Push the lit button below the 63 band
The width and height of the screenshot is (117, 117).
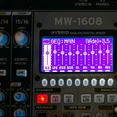(x=45, y=82)
